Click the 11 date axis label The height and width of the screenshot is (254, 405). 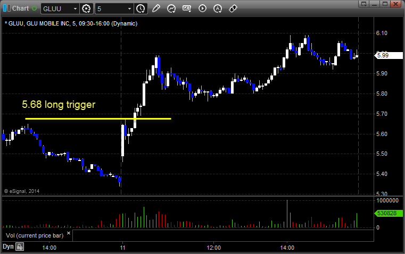click(123, 248)
